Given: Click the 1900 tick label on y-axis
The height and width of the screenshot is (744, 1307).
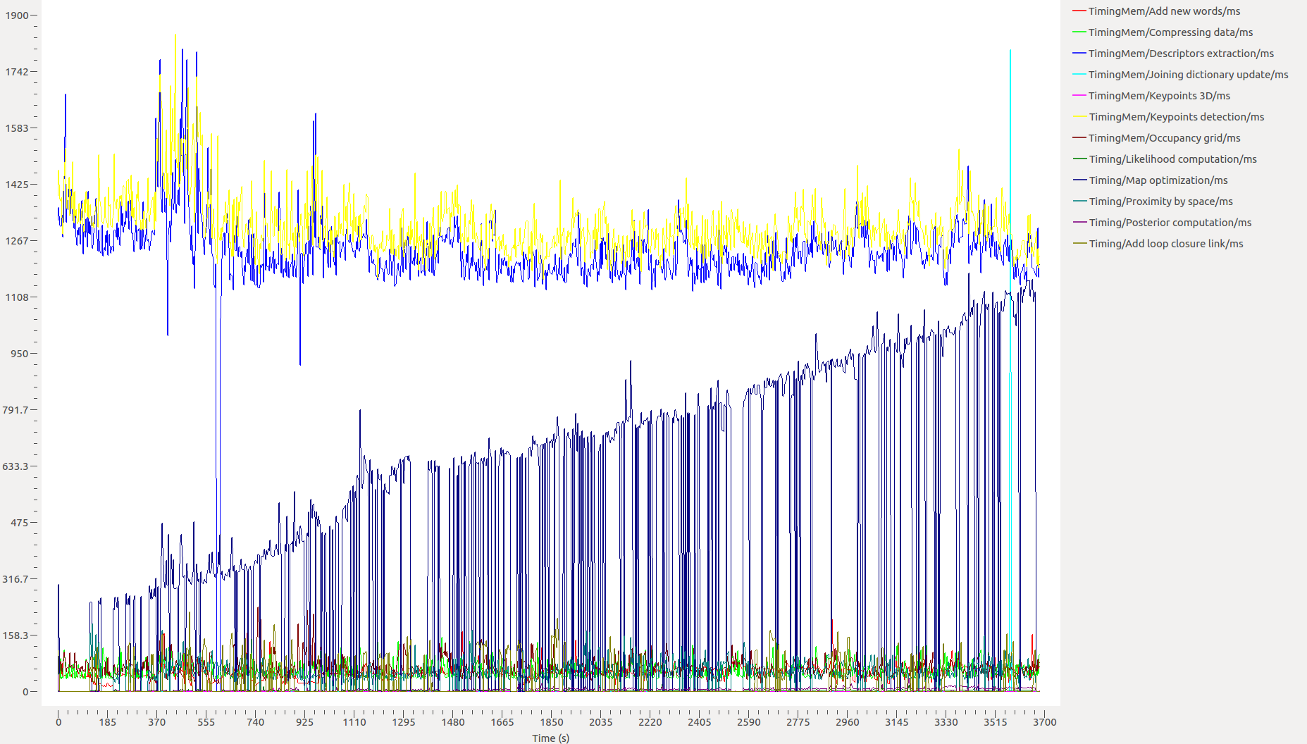Looking at the screenshot, I should [17, 15].
